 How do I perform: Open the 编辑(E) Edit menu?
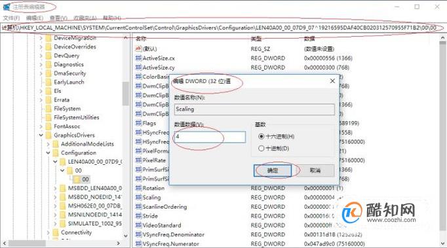(35, 18)
